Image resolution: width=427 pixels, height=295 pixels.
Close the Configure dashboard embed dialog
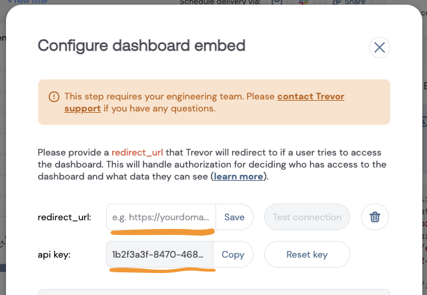pos(380,47)
